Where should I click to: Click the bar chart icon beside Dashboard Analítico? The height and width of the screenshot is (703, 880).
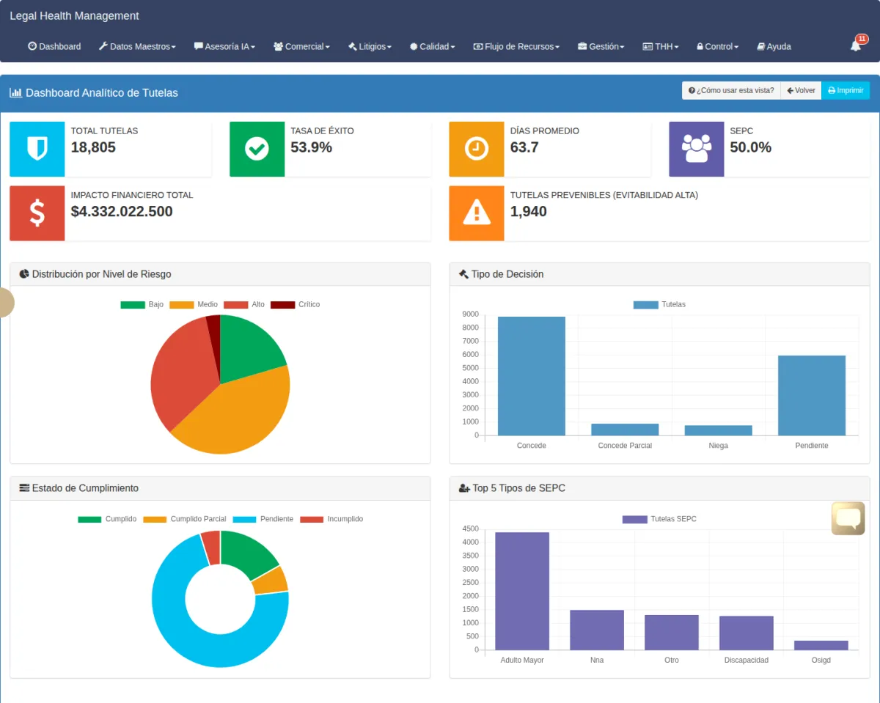coord(15,92)
